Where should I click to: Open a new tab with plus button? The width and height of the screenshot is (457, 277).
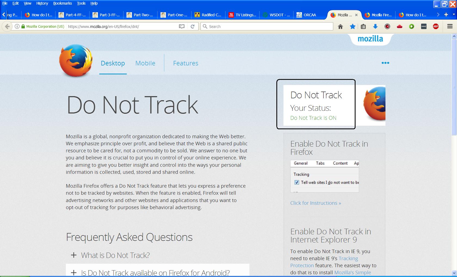click(446, 15)
